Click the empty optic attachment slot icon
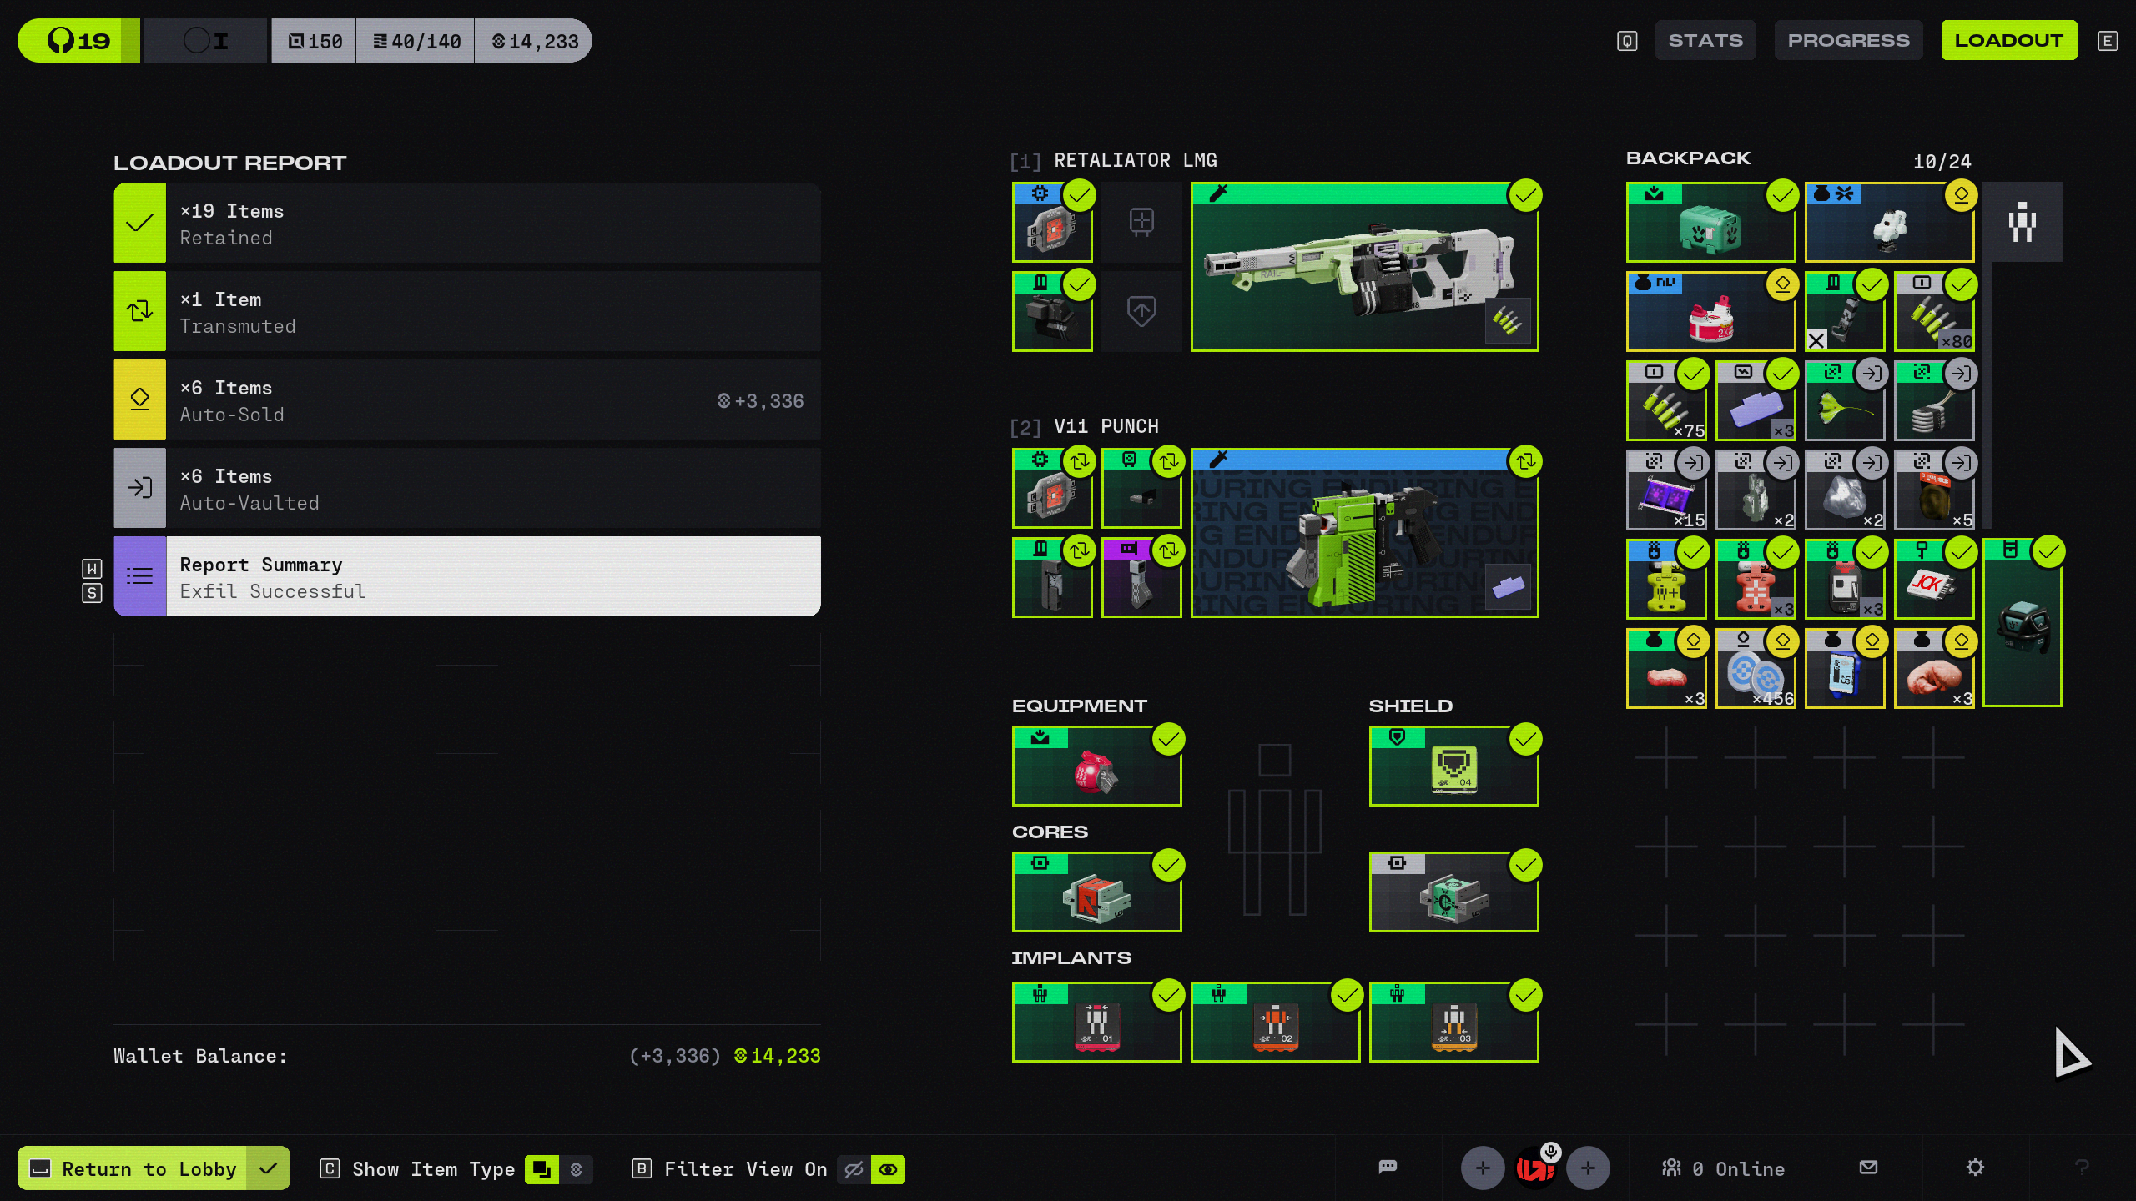Viewport: 2136px width, 1201px height. pos(1141,222)
